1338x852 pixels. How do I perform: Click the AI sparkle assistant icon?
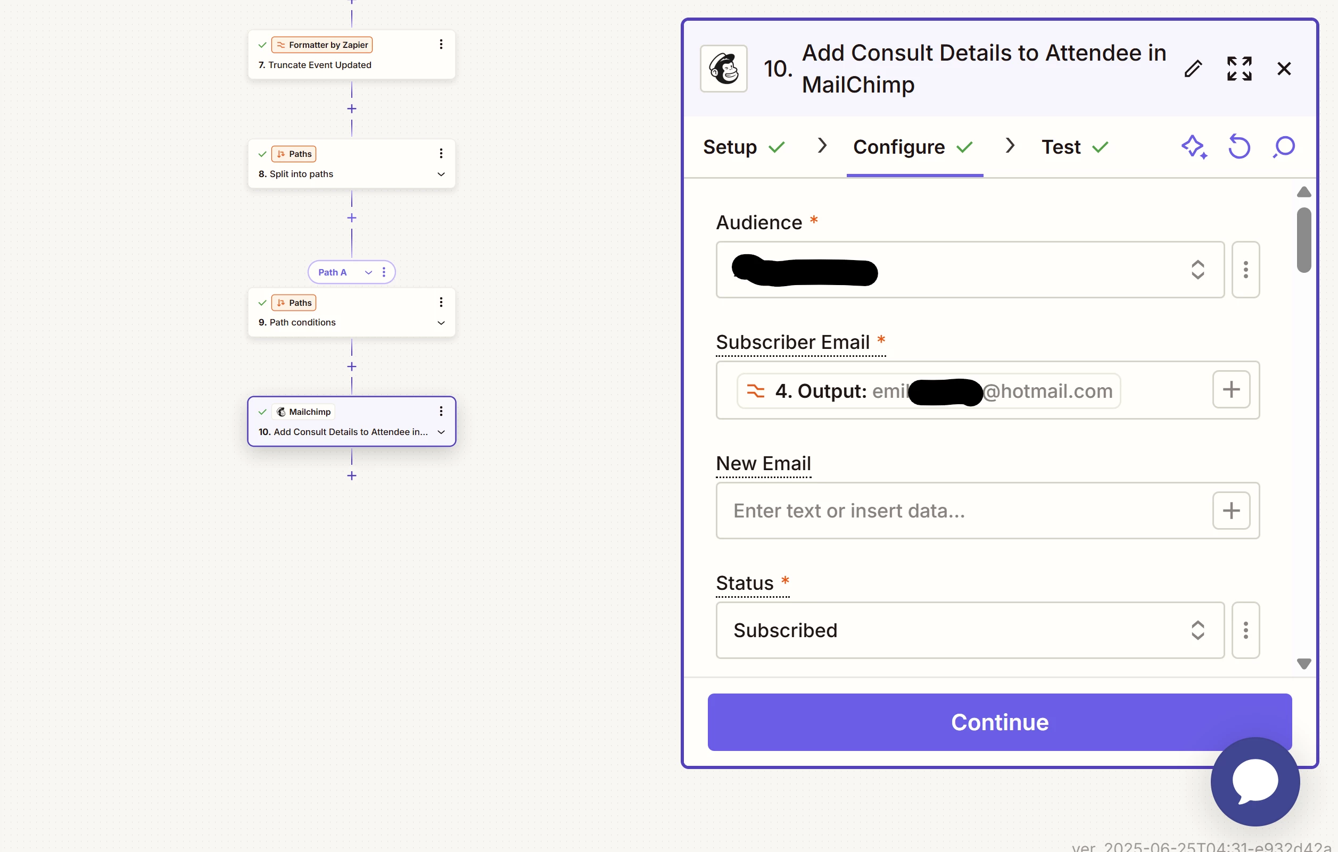(1194, 147)
